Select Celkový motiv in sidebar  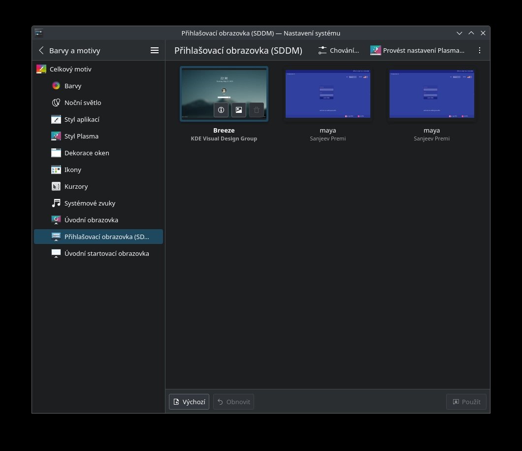pyautogui.click(x=70, y=69)
